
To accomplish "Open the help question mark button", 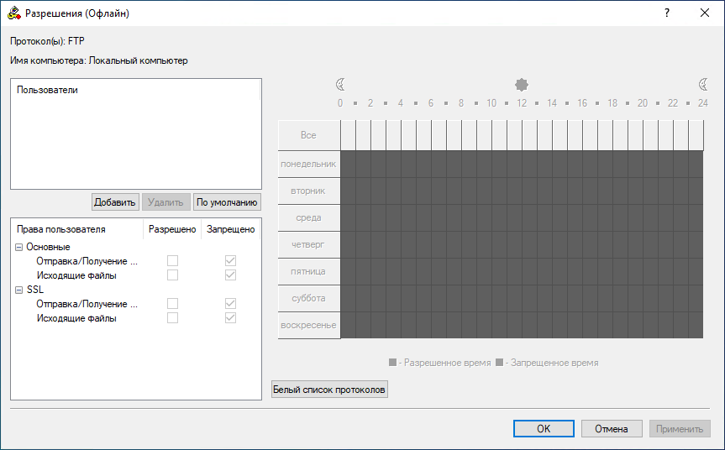I will coord(667,13).
